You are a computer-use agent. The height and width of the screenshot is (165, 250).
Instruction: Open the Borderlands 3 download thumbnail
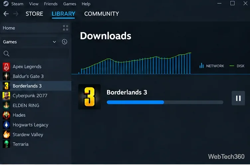pos(89,97)
